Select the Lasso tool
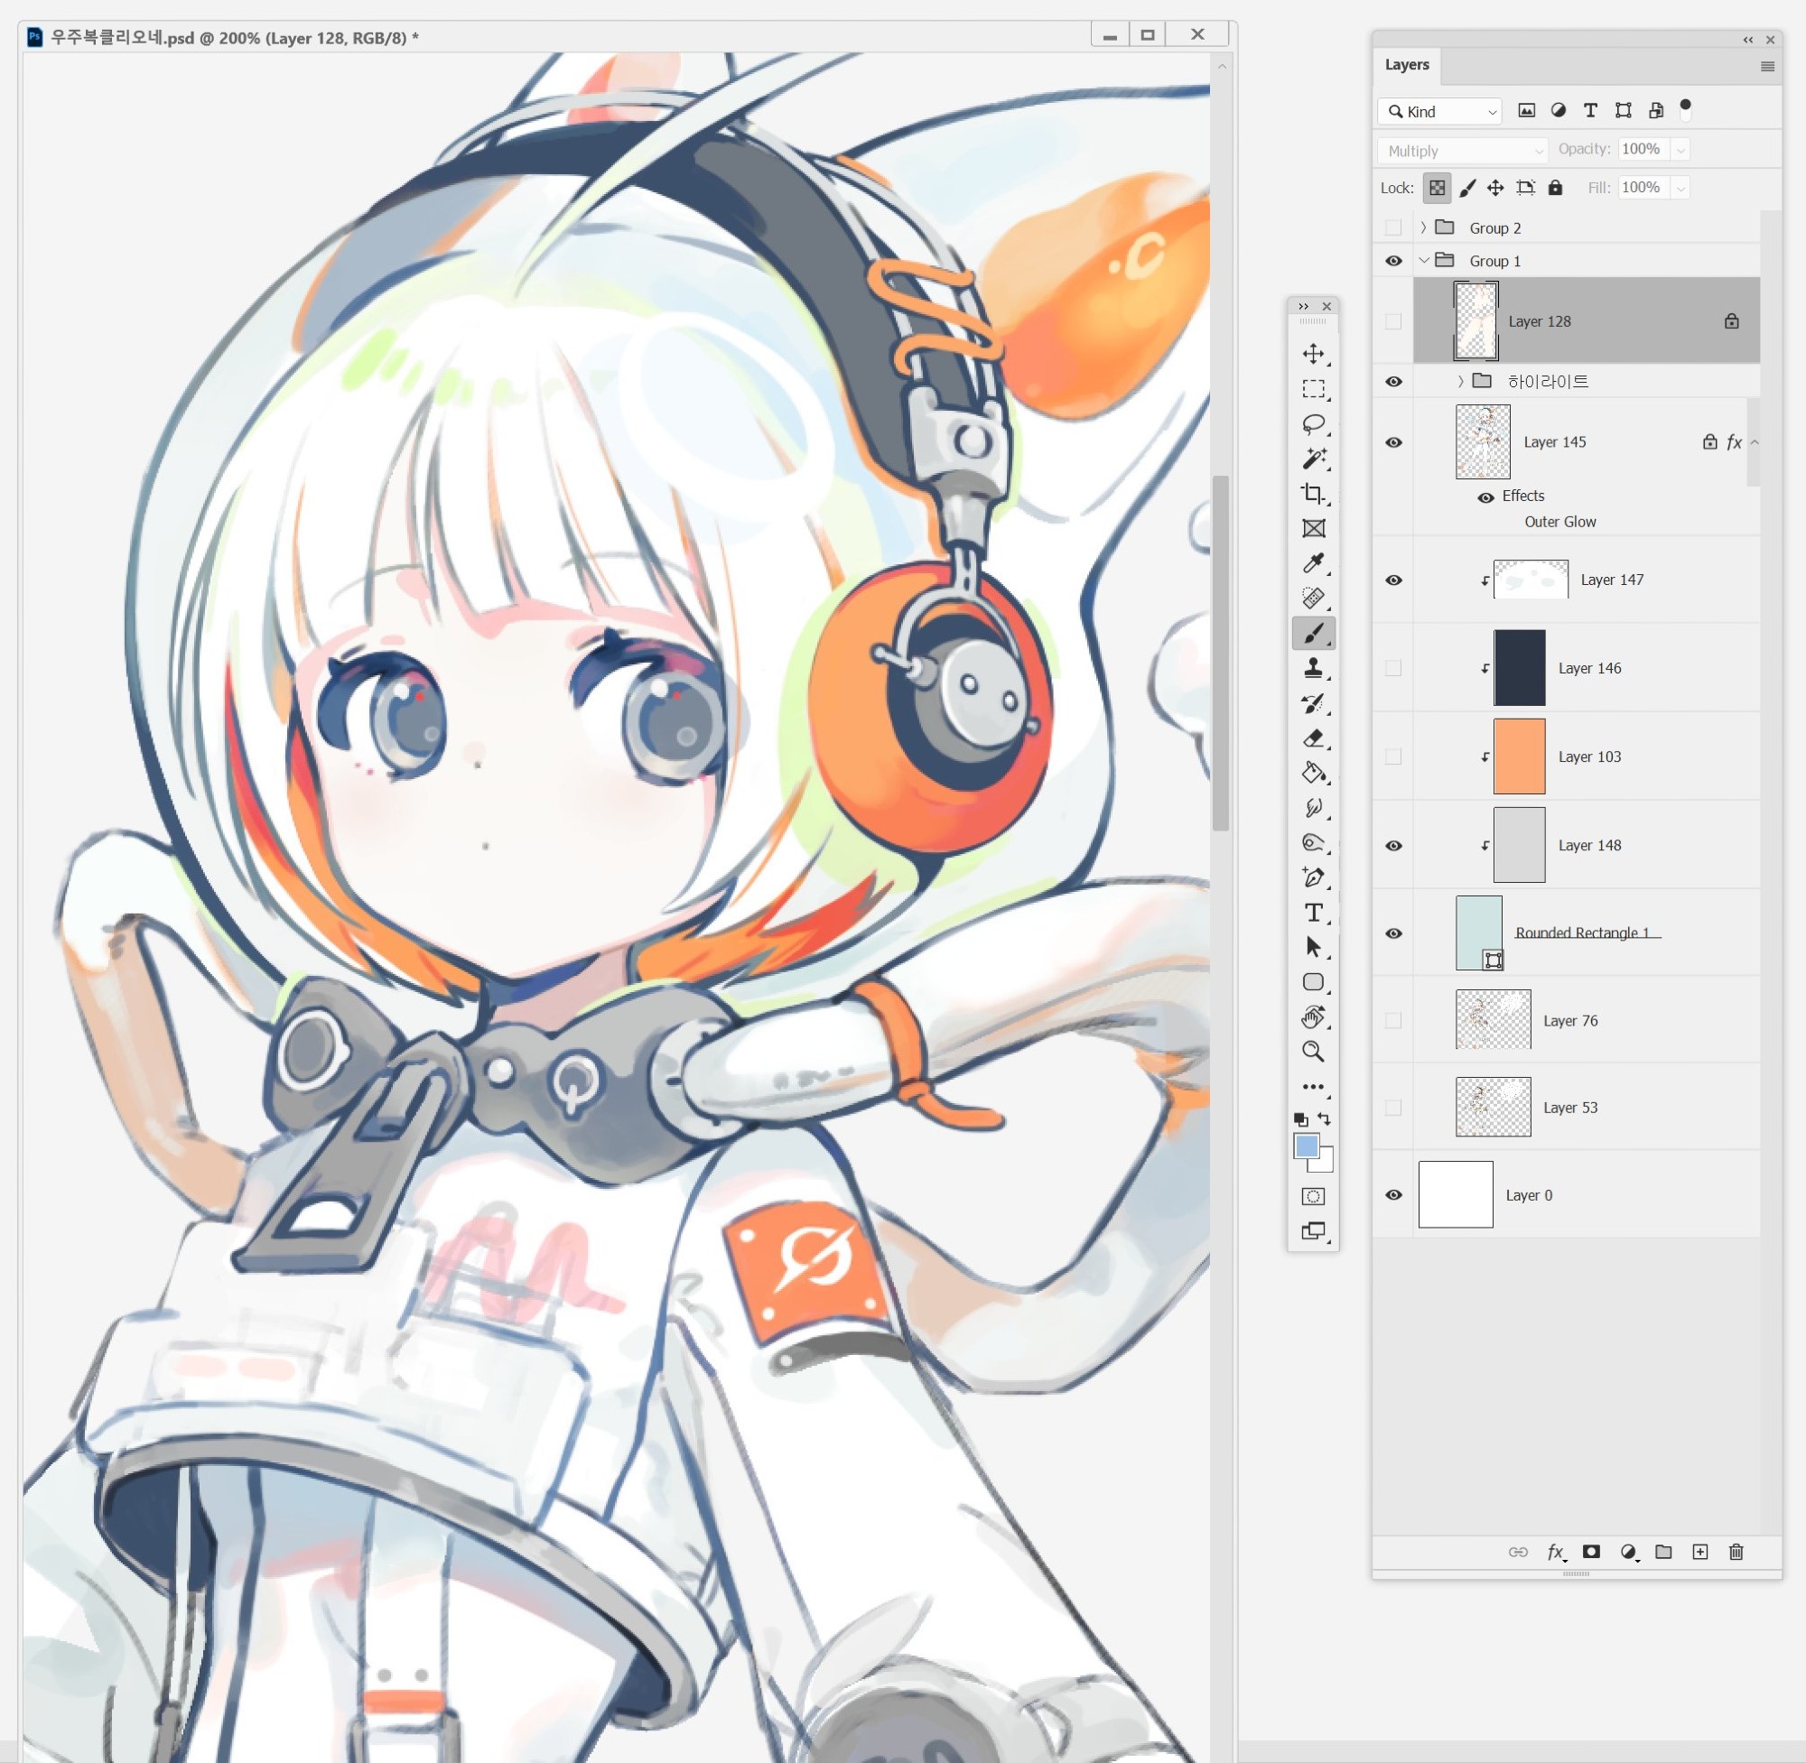 coord(1312,424)
